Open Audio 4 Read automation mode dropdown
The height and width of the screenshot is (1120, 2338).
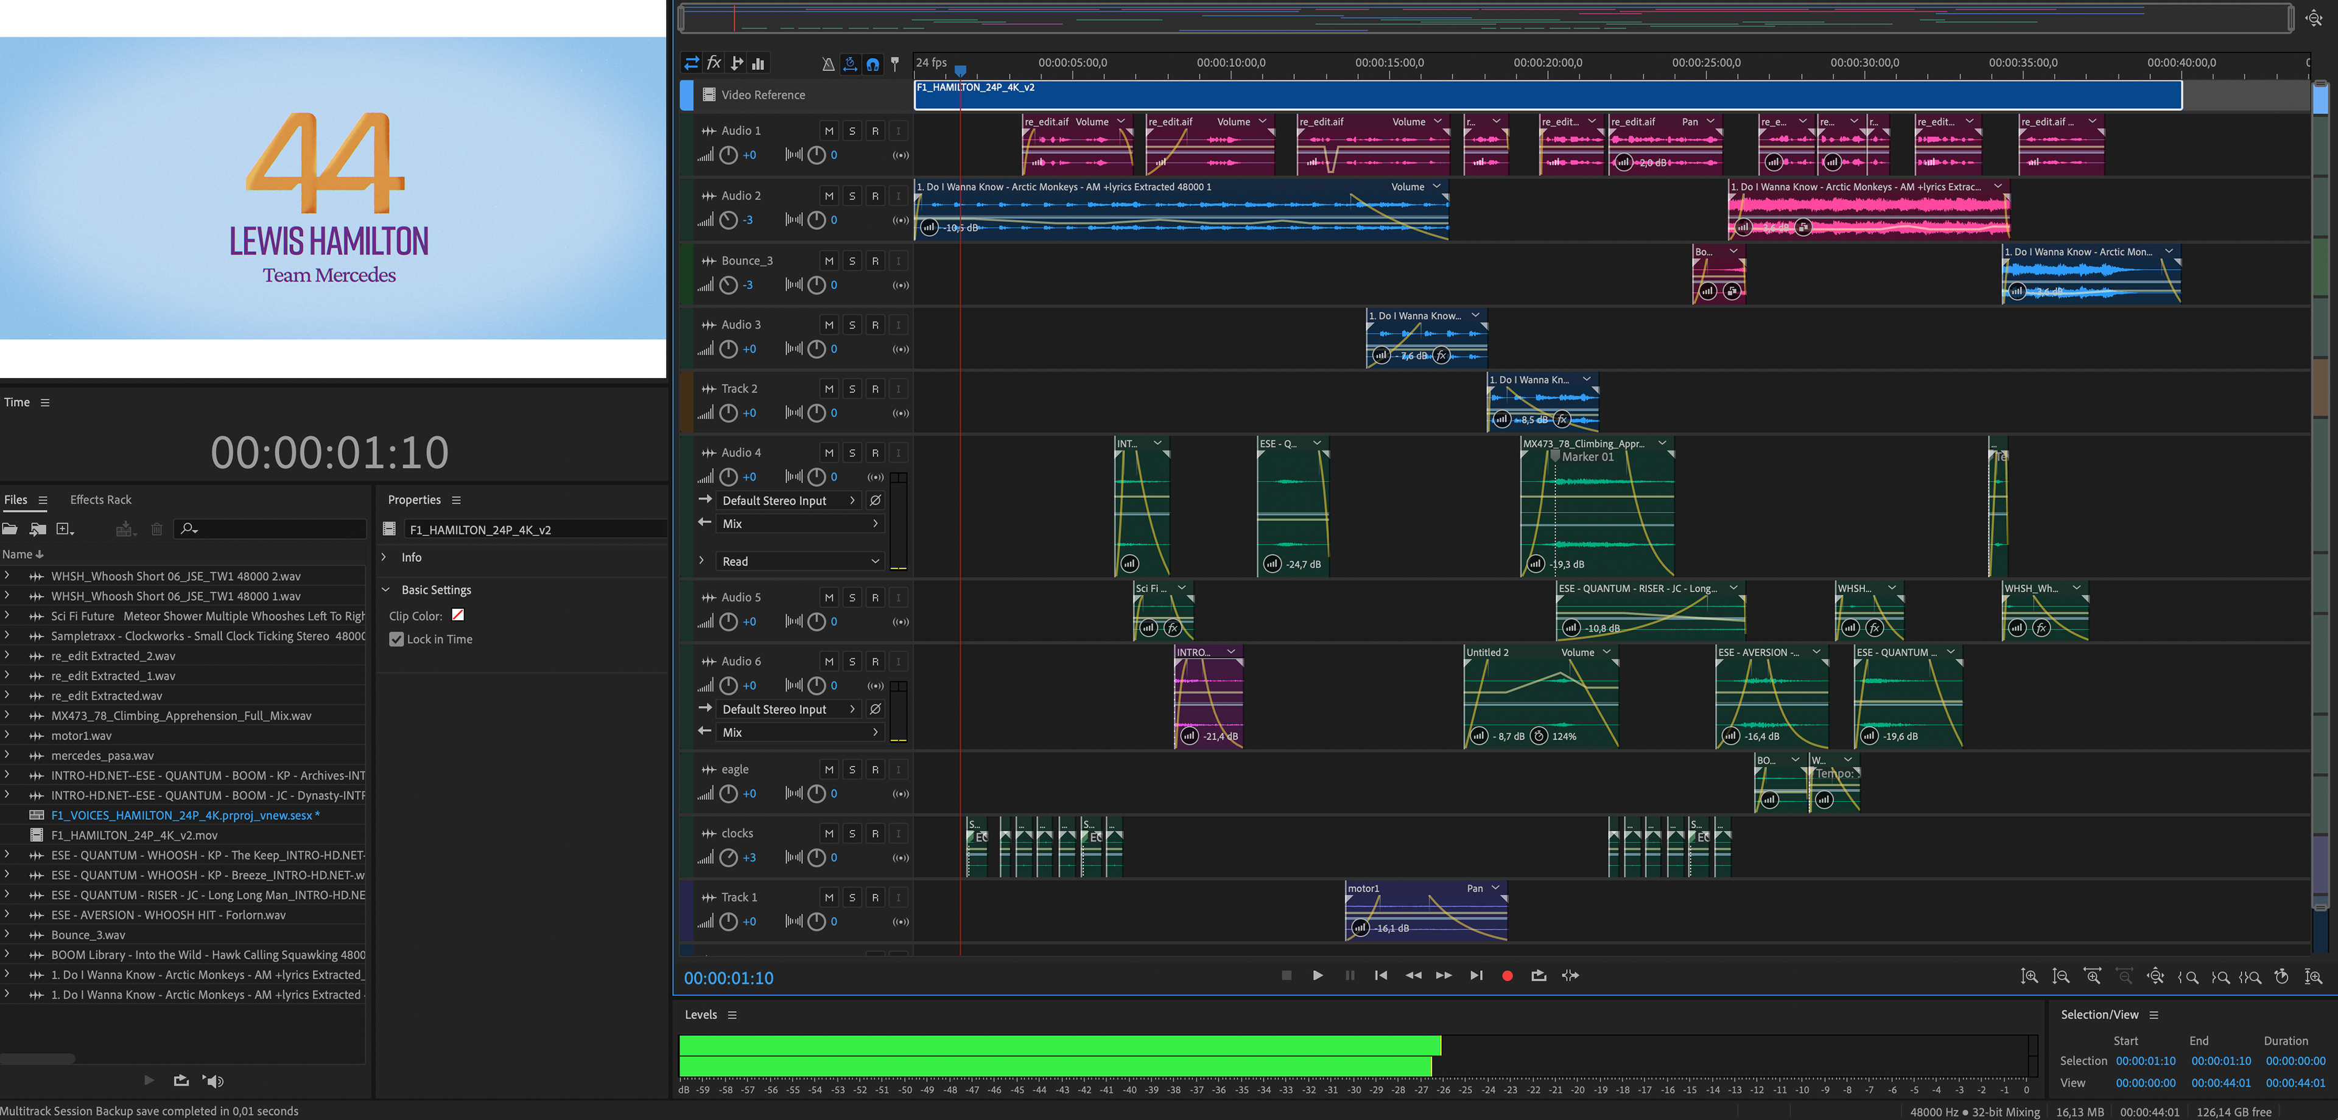799,561
